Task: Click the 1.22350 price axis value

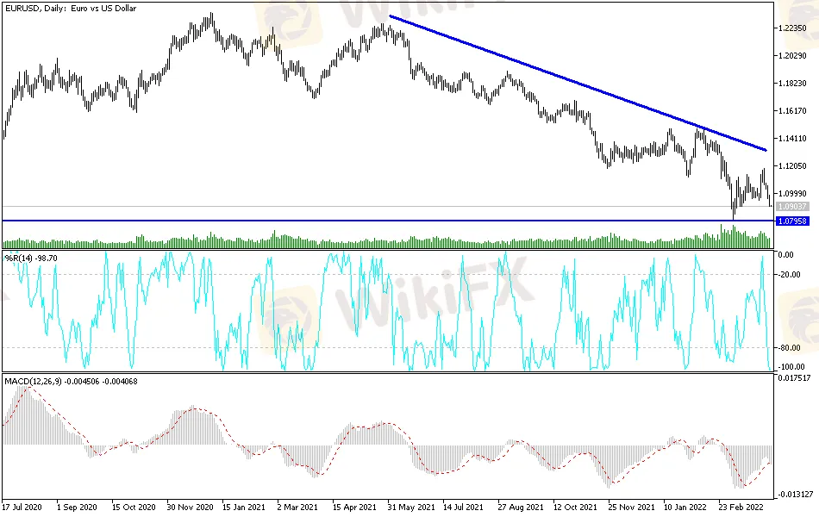Action: tap(792, 28)
